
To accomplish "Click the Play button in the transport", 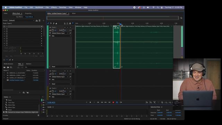I will (x=90, y=102).
